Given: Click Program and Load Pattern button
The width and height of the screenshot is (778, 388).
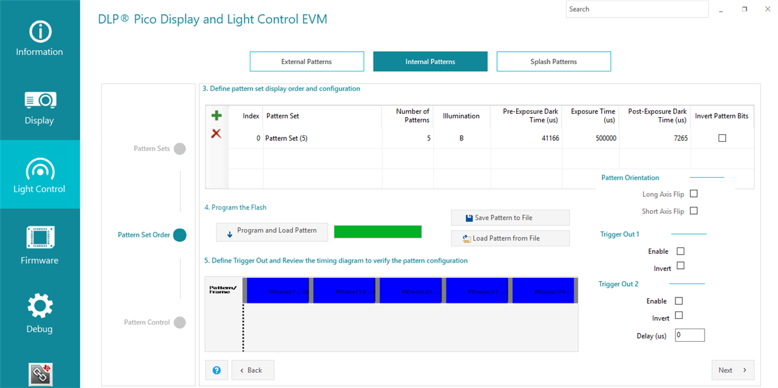Looking at the screenshot, I should 272,232.
